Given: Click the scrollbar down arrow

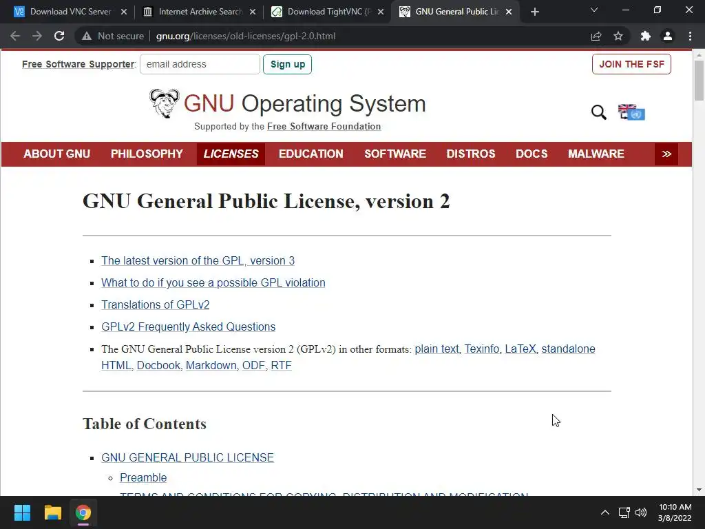Looking at the screenshot, I should coord(699,490).
